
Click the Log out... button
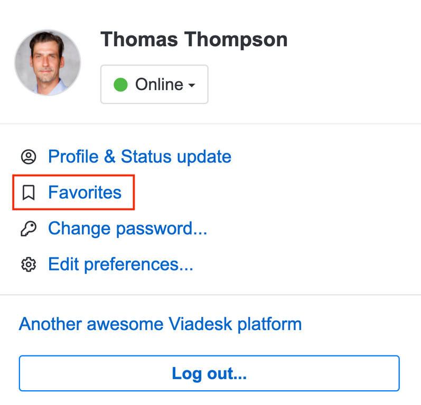[x=209, y=373]
